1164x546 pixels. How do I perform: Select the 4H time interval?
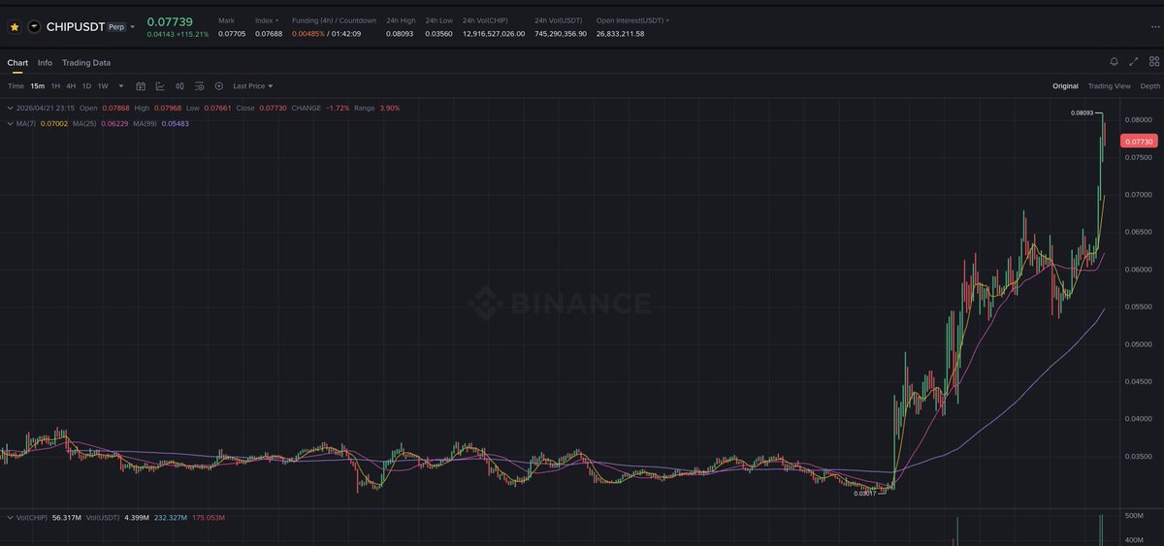71,86
